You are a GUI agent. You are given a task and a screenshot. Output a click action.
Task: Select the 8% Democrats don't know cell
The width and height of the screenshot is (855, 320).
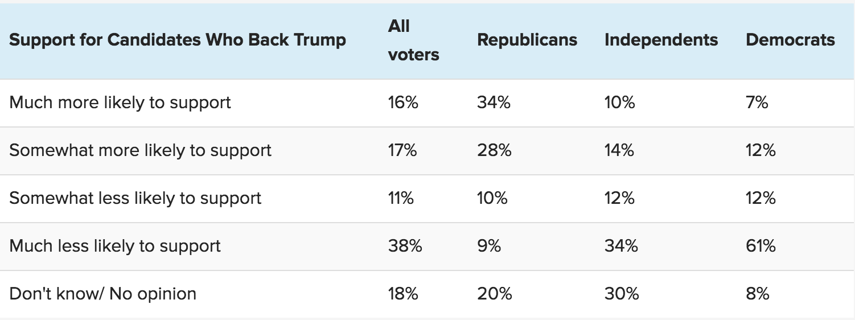pyautogui.click(x=758, y=294)
